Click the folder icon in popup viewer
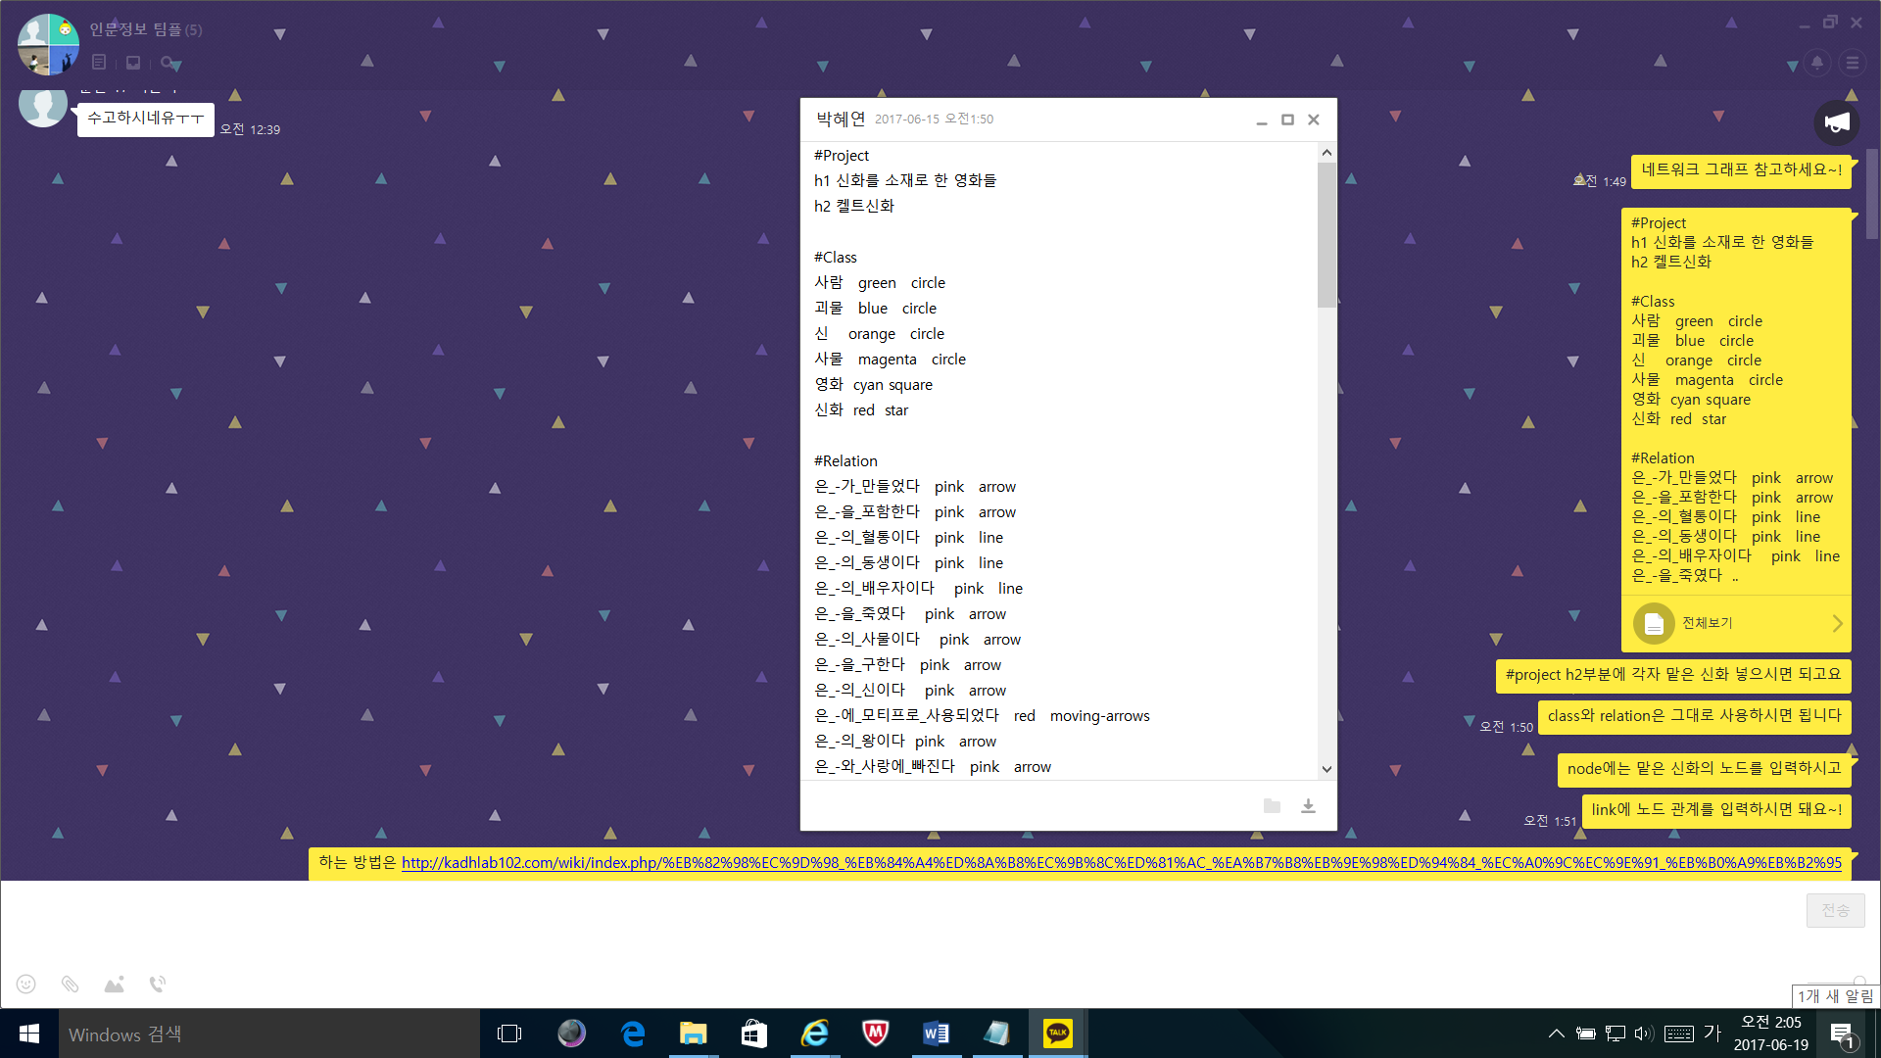 pyautogui.click(x=1272, y=806)
